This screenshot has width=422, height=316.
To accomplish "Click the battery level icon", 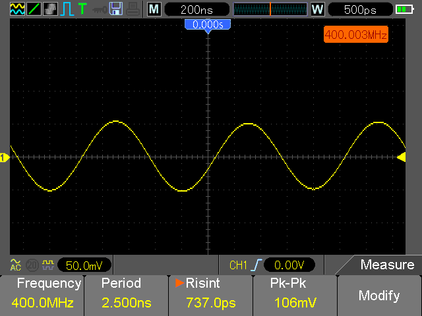I will (x=404, y=10).
